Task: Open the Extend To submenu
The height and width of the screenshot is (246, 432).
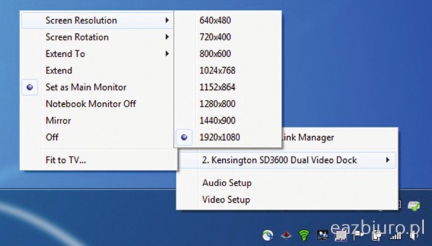Action: tap(98, 54)
